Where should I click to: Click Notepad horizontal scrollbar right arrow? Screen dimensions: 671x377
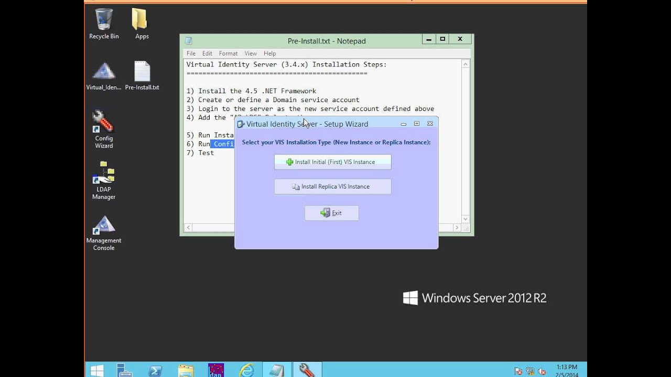457,228
